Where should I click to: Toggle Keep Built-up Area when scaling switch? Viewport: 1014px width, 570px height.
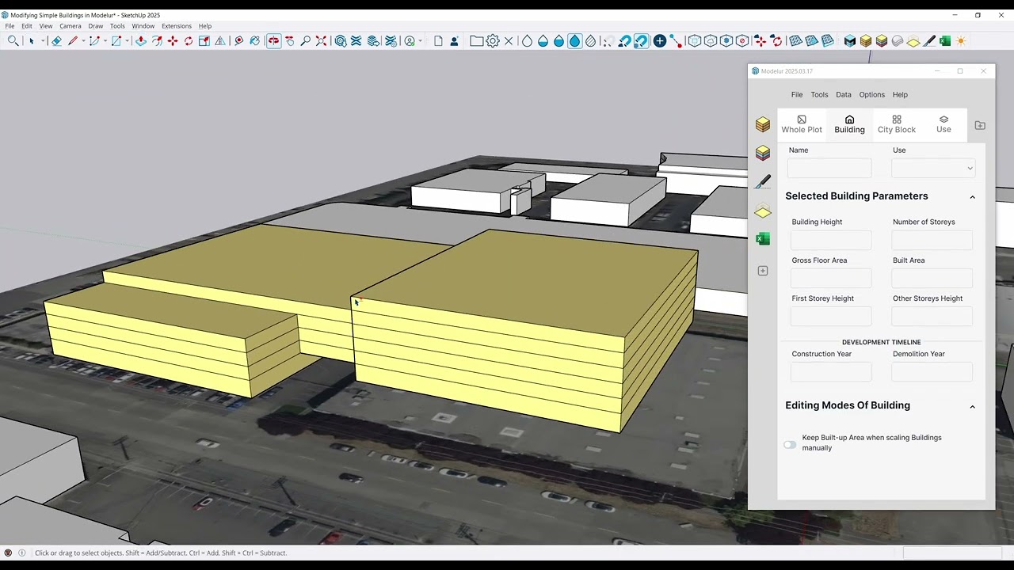(x=790, y=445)
